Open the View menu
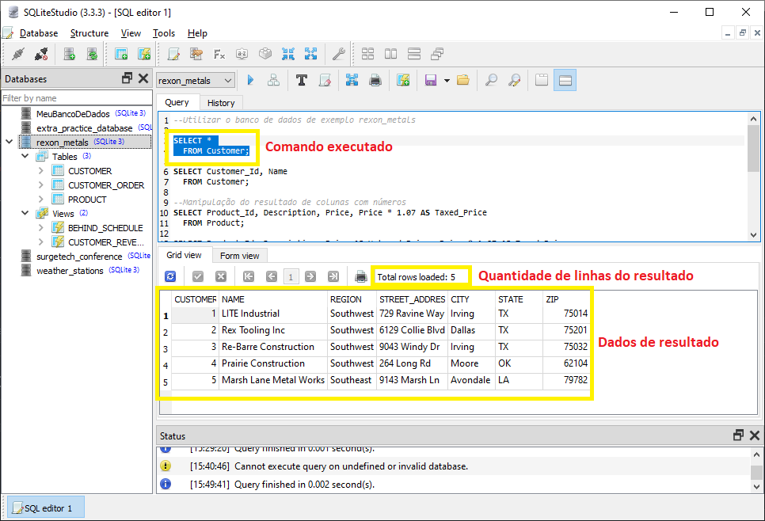 pyautogui.click(x=131, y=33)
